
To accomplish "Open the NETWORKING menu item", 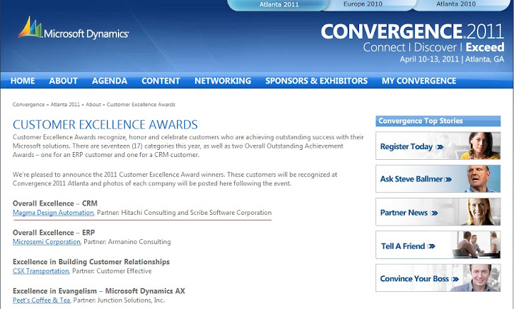I will click(x=223, y=81).
